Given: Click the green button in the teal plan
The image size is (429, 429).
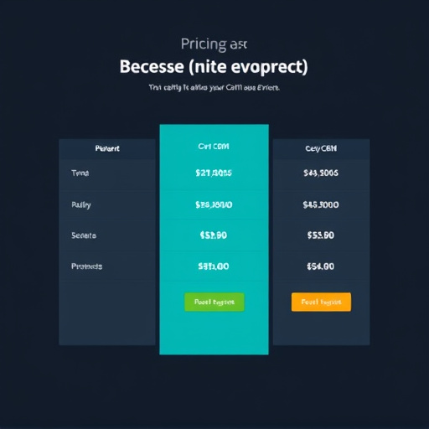Looking at the screenshot, I should (x=214, y=302).
